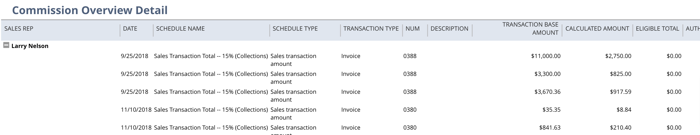The image size is (700, 135).
Task: Click the SCHEDULE TYPE column header
Action: pos(295,28)
